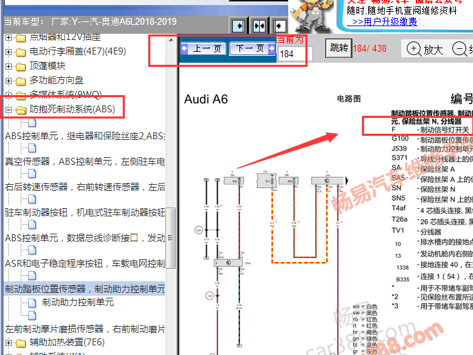473x355 pixels.
Task: Expand the 多媒体系统(9WQ) folder node
Action: 9,95
